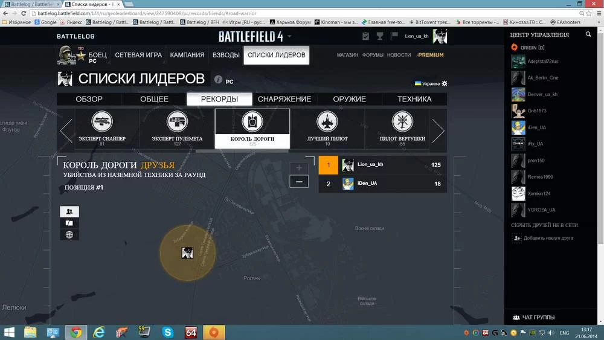
Task: Add a new friend via Добавить нового друга
Action: click(543, 238)
